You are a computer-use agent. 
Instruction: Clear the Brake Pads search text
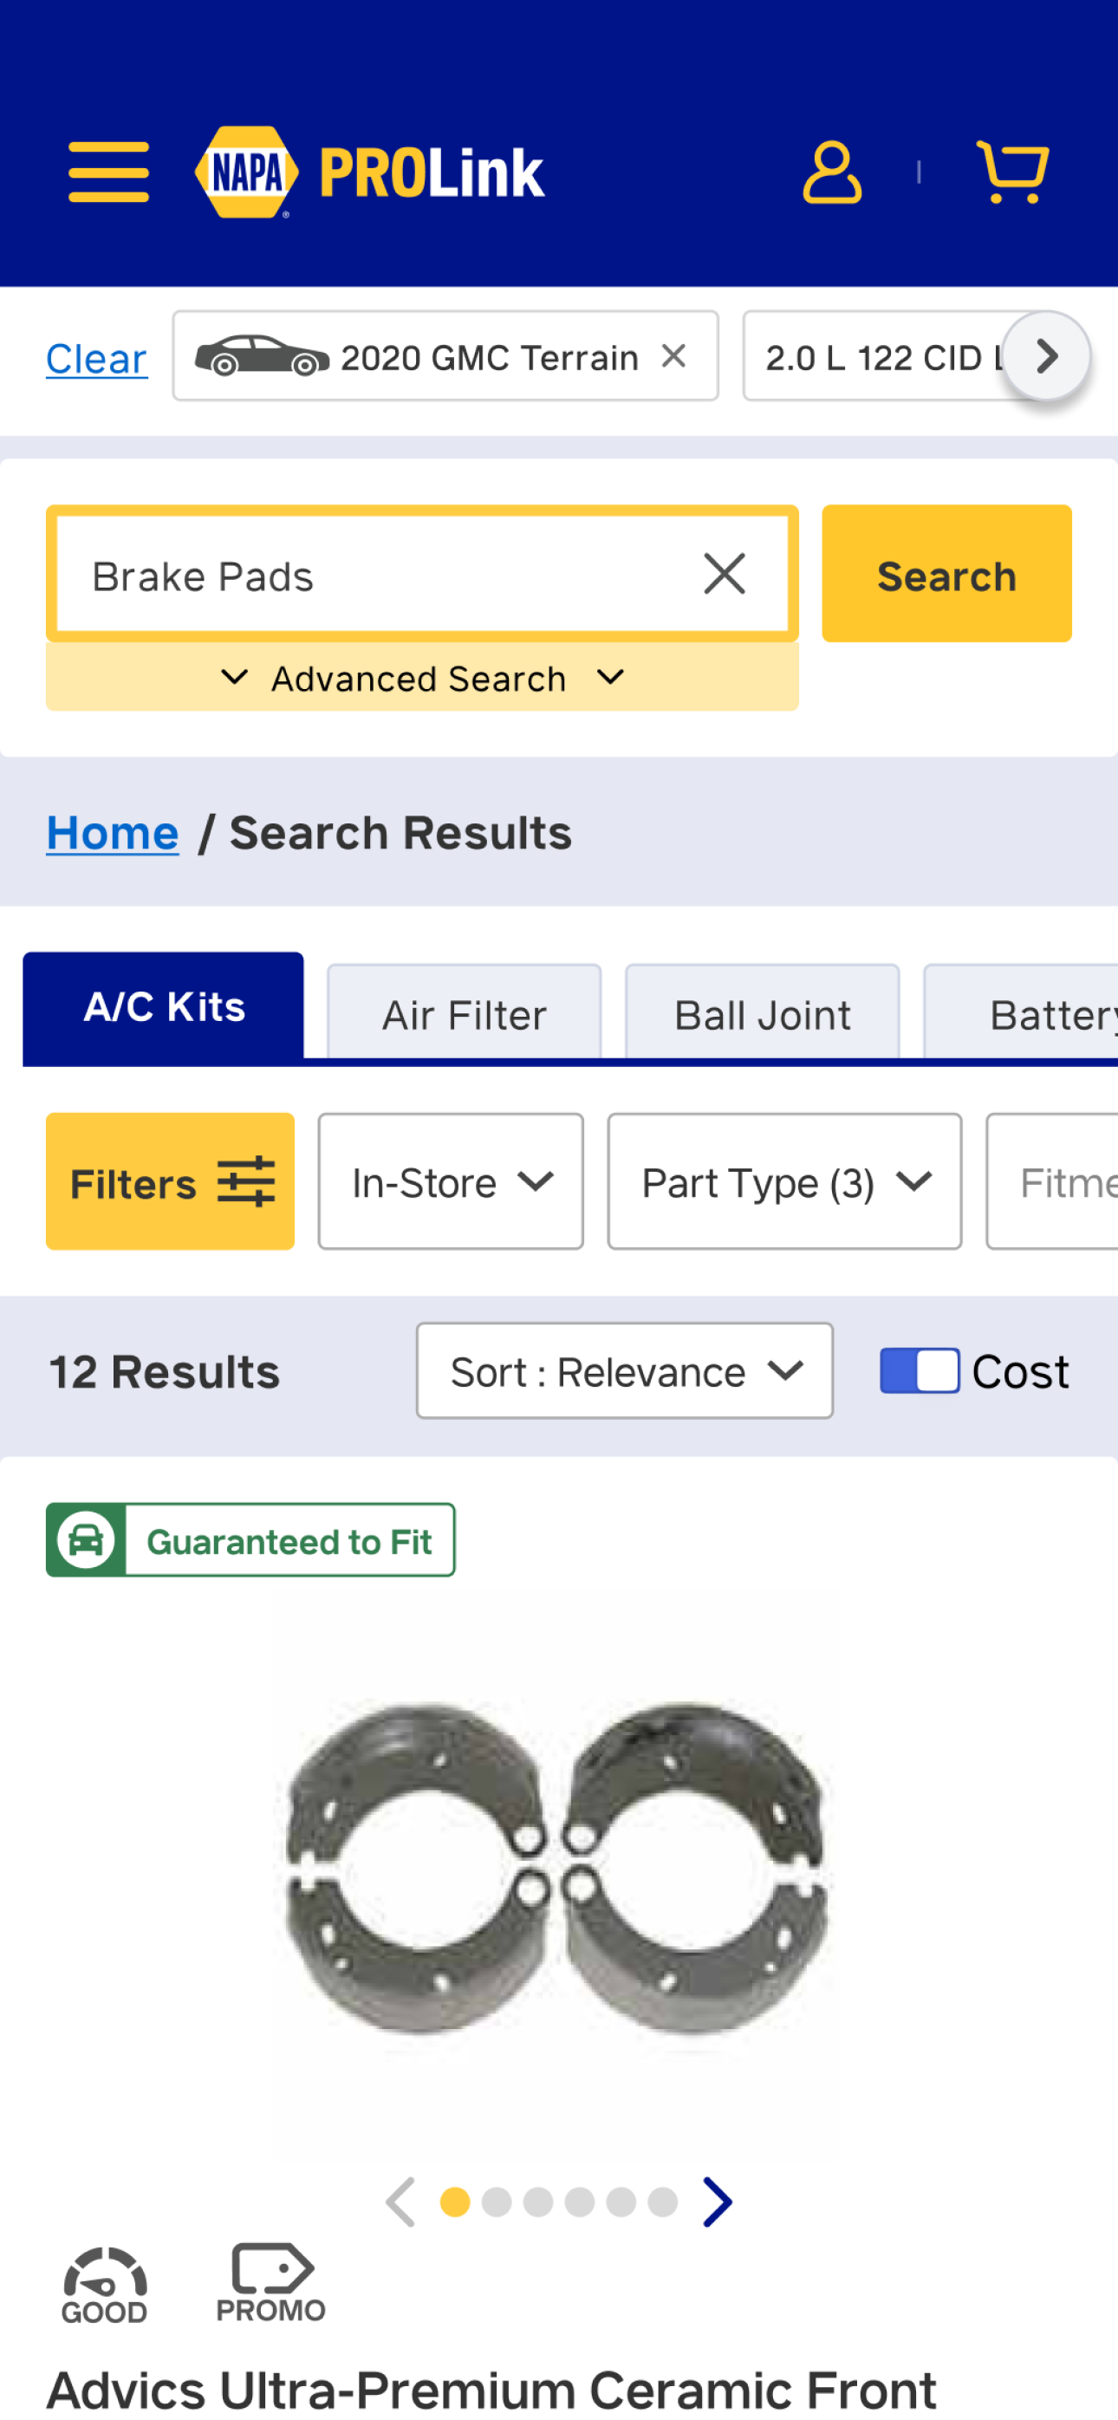click(x=725, y=574)
